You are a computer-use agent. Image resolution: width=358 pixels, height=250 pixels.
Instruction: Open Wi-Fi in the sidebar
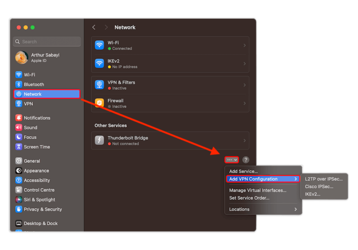tap(47, 75)
